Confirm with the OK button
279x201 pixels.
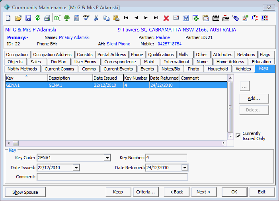coord(234,192)
